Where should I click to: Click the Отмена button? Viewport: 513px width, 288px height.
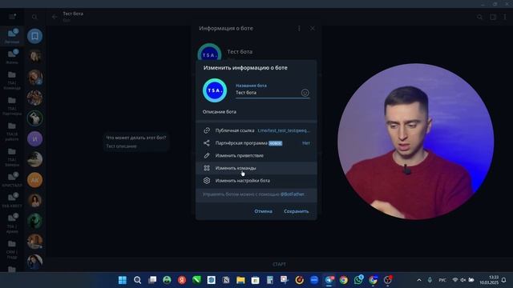pos(264,211)
